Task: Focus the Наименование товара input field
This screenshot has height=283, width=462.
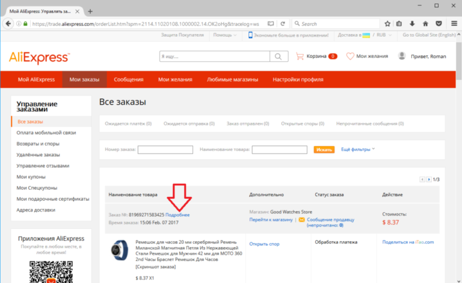Action: click(280, 150)
